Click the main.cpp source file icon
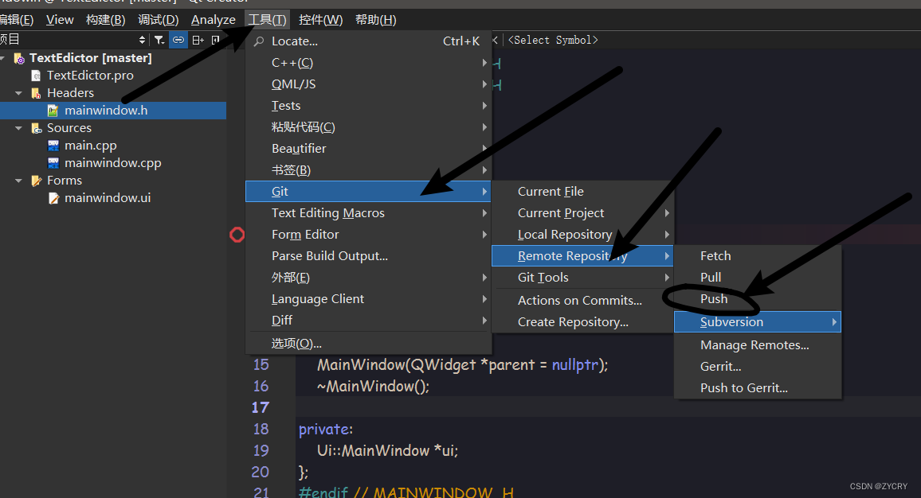This screenshot has width=921, height=498. [53, 146]
